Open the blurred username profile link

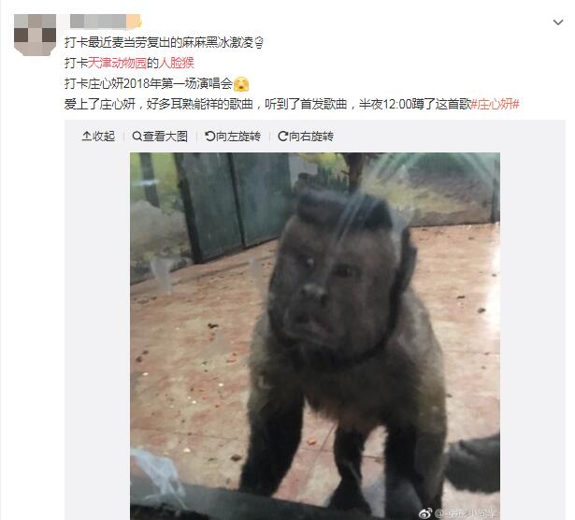point(106,22)
